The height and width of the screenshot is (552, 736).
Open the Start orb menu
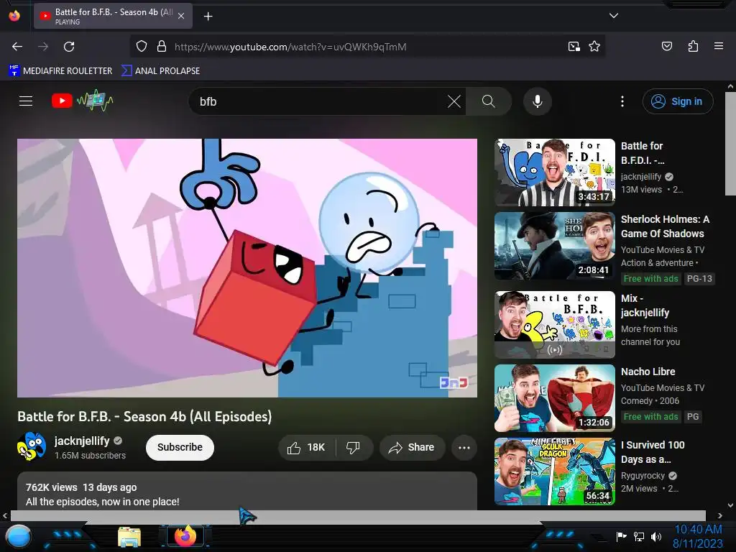point(18,537)
